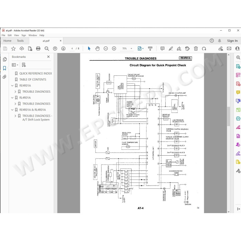Show page thumbnails panel
Image resolution: width=241 pixels, height=241 pixels.
[4, 59]
